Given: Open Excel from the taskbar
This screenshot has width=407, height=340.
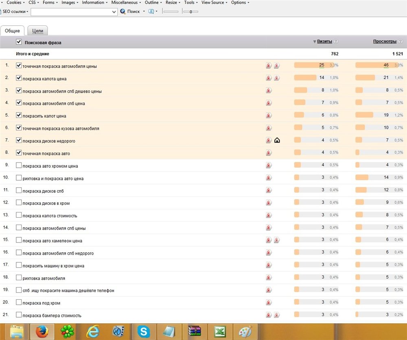Looking at the screenshot, I should [219, 331].
